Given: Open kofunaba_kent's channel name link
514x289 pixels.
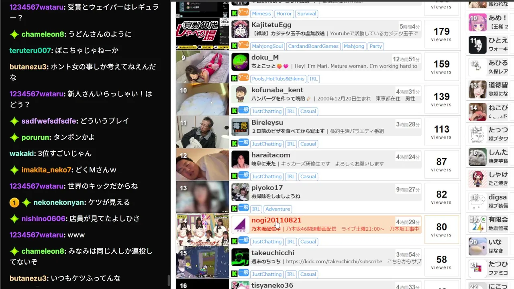Looking at the screenshot, I should 277,90.
